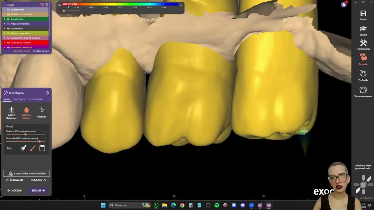Toggle Oclusão view
374x210 pixels.
(363, 60)
